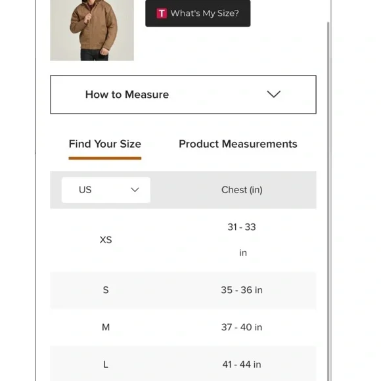The width and height of the screenshot is (381, 381).
Task: Click the 35 - 36 in chest value
Action: tap(242, 290)
